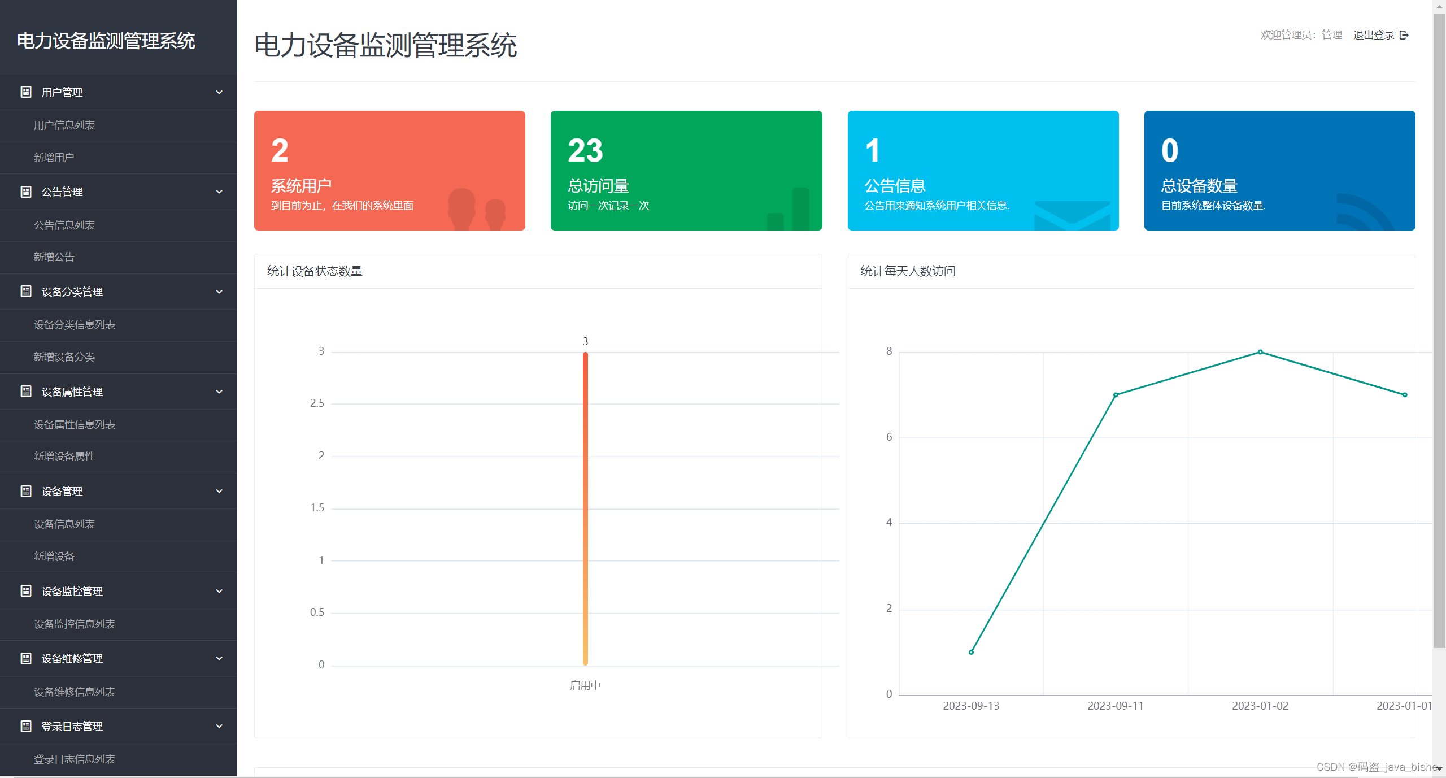Viewport: 1446px width, 778px height.
Task: Toggle the 公告管理 chevron arrow
Action: tap(219, 192)
